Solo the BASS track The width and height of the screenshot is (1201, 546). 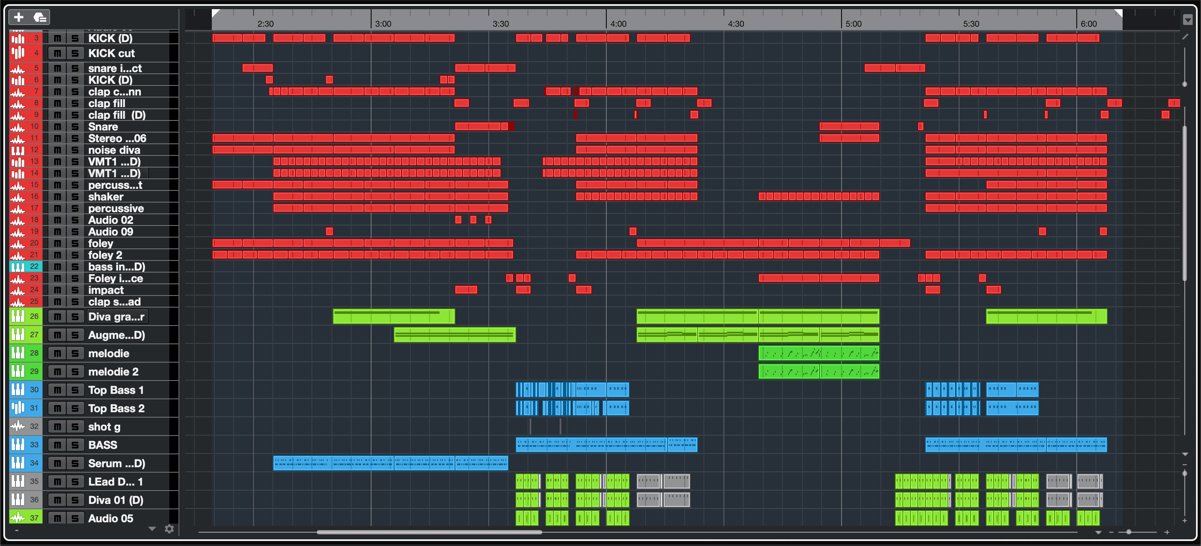coord(75,445)
